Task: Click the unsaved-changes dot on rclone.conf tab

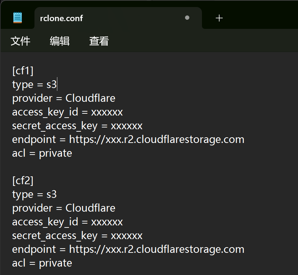Action: pyautogui.click(x=187, y=18)
